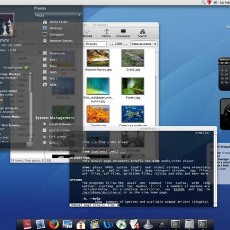Click the February calendar desktop widget

[224, 74]
